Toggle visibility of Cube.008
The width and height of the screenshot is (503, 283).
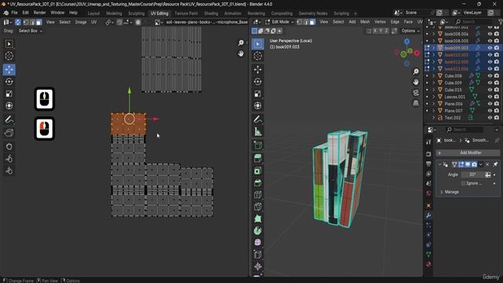click(x=490, y=76)
